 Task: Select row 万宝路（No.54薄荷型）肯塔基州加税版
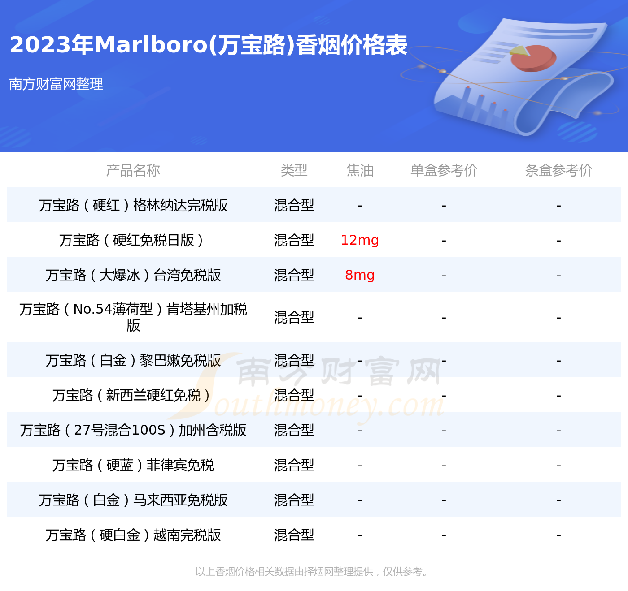click(314, 317)
